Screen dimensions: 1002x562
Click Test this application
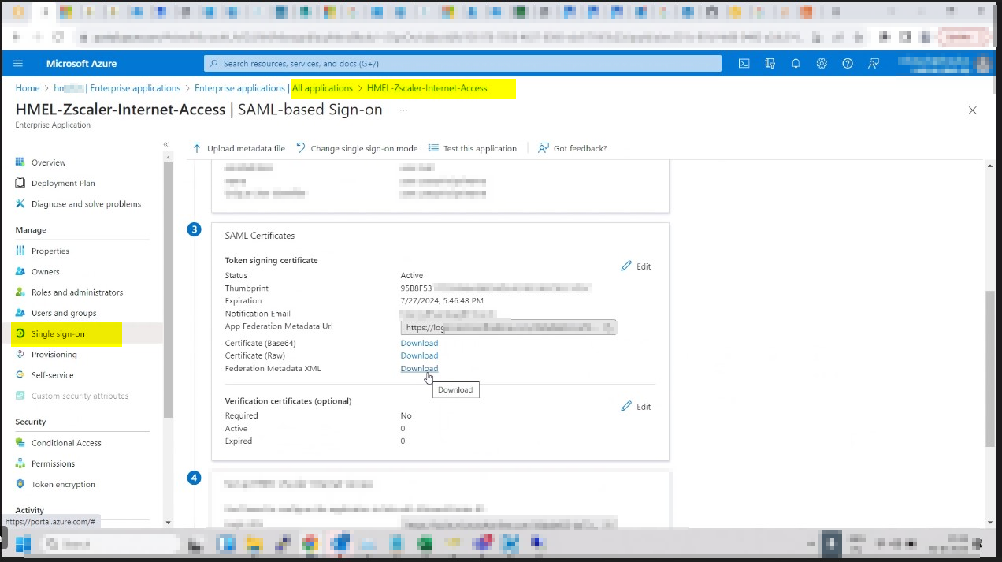(x=473, y=148)
